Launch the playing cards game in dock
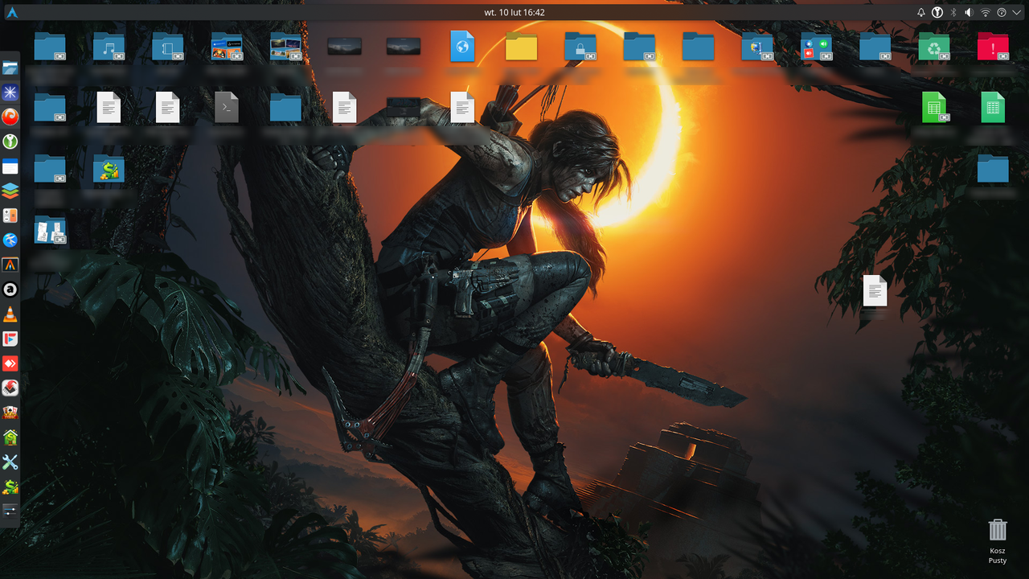 (x=10, y=413)
